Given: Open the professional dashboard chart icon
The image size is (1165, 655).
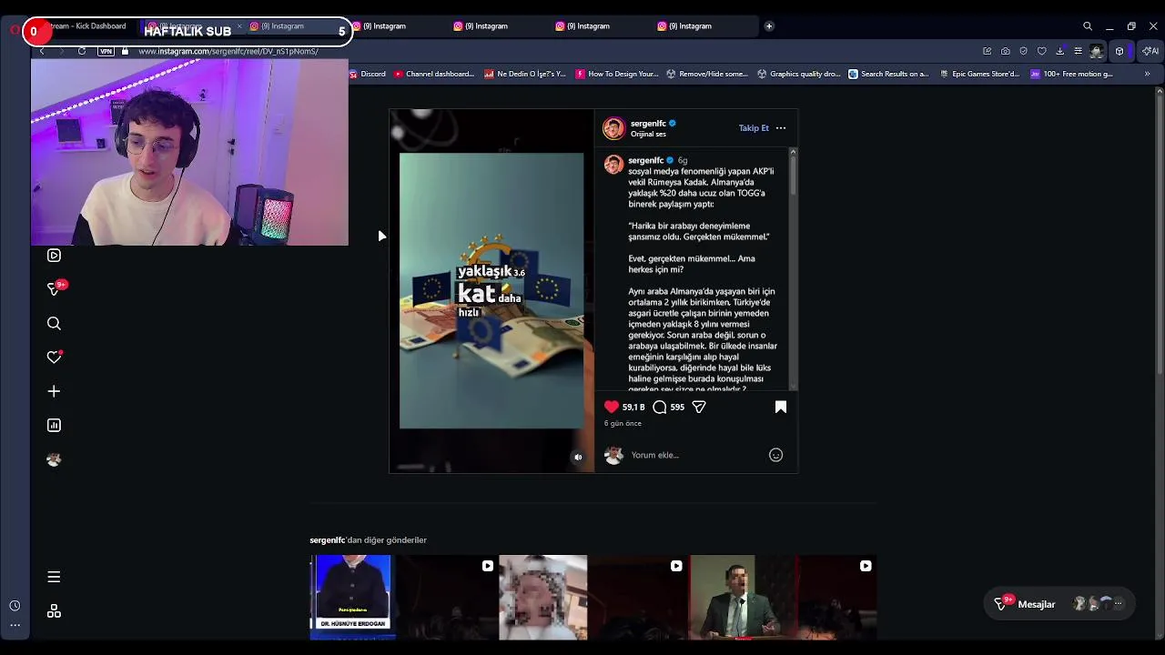Looking at the screenshot, I should pos(54,425).
